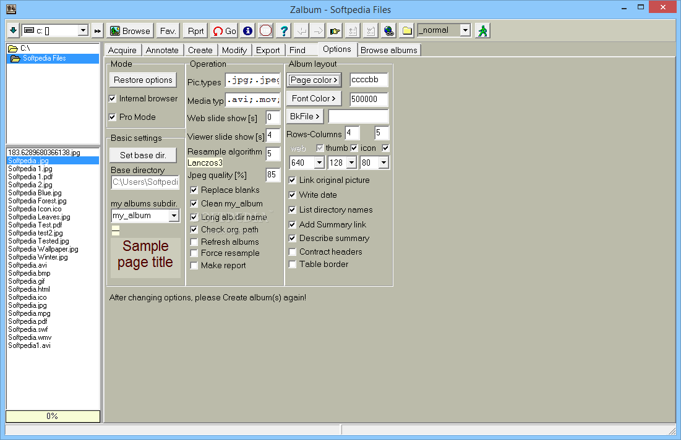Open the Browse albums tab
This screenshot has height=440, width=681.
click(x=388, y=50)
